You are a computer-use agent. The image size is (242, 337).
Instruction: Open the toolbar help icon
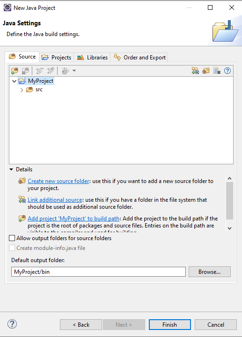(227, 71)
